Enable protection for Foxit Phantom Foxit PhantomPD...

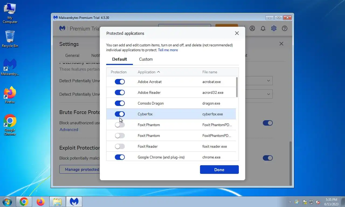coord(120,125)
